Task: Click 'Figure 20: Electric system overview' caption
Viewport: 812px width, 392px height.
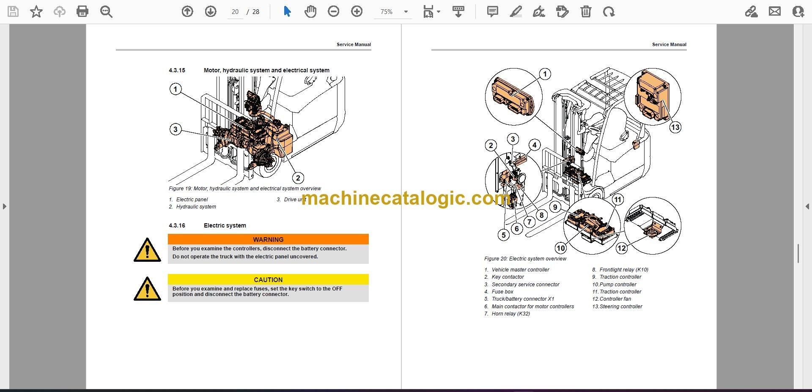Action: [525, 258]
